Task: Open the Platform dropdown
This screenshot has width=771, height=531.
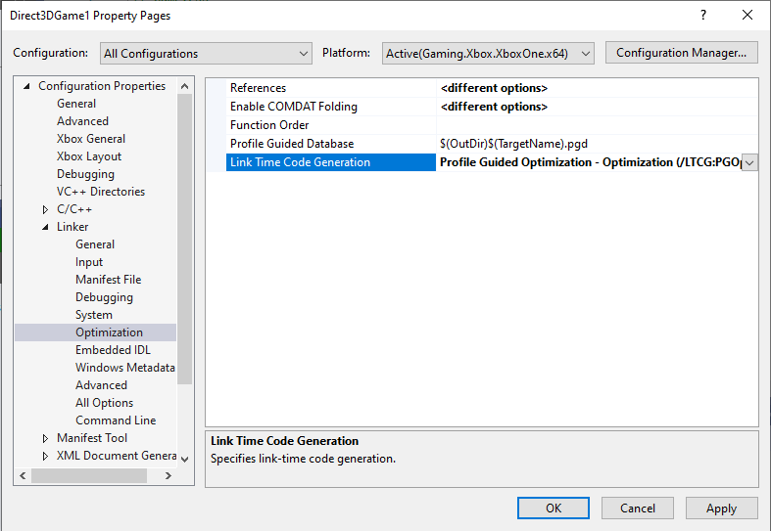Action: click(x=488, y=53)
